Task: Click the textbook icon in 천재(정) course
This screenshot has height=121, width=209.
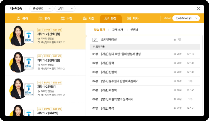Action: 39,42
